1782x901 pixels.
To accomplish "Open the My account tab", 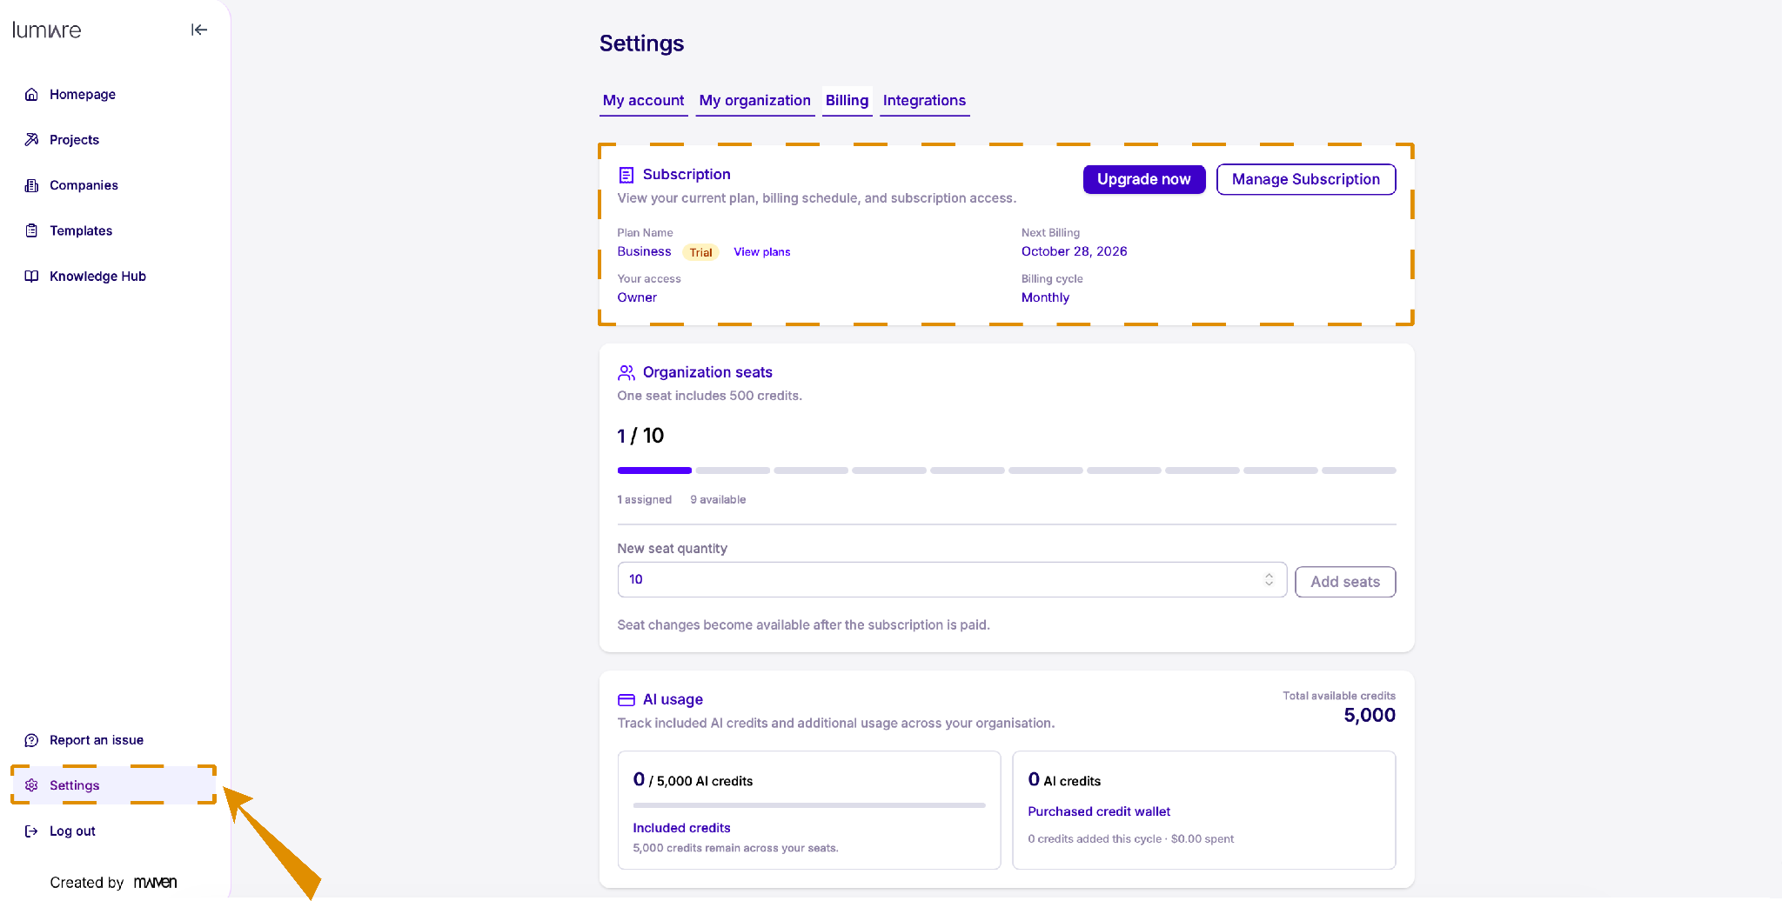I will pos(643,101).
